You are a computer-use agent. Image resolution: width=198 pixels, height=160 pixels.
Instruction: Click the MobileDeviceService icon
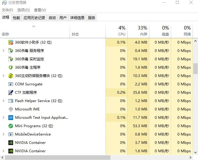[11, 134]
